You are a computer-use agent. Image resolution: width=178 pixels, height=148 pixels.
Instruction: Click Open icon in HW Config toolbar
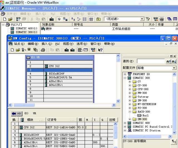18,50
